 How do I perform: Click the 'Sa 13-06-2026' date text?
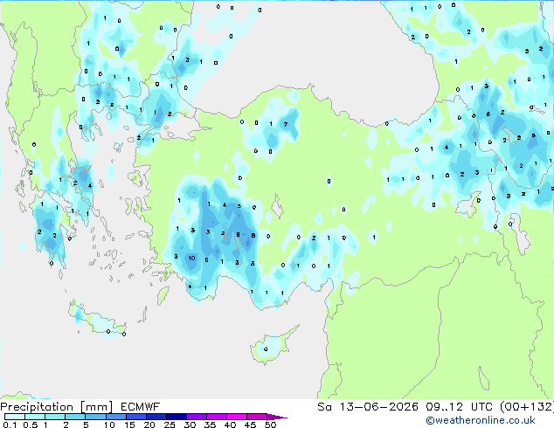coord(368,407)
